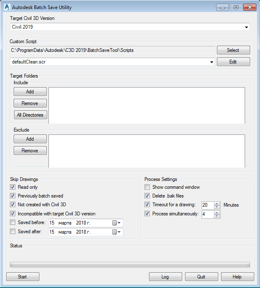Click the Select script folder button
Image resolution: width=260 pixels, height=288 pixels.
tap(233, 50)
